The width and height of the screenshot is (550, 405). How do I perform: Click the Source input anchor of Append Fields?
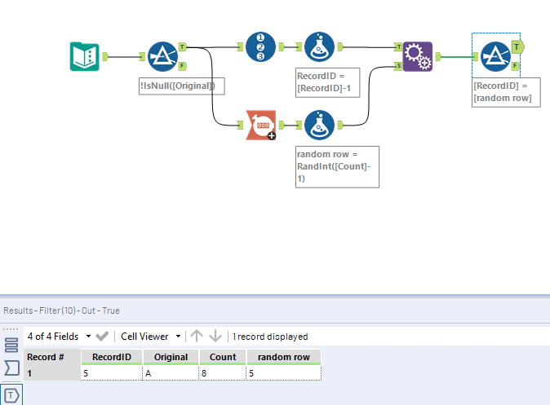coord(398,66)
